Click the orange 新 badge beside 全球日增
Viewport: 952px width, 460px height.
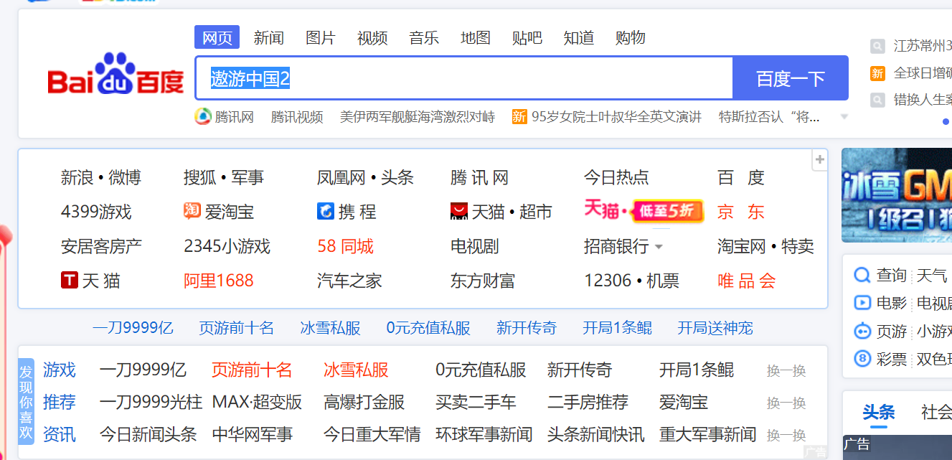pos(877,73)
